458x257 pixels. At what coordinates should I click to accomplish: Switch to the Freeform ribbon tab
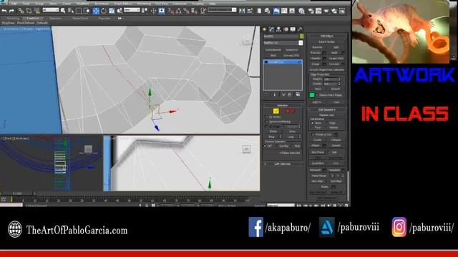[33, 19]
